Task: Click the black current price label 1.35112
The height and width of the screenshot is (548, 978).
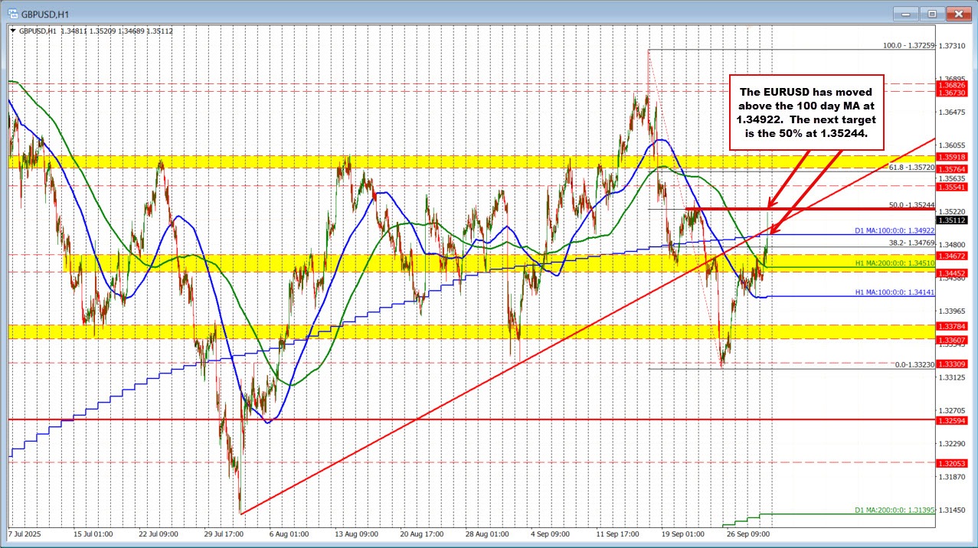Action: click(x=953, y=221)
